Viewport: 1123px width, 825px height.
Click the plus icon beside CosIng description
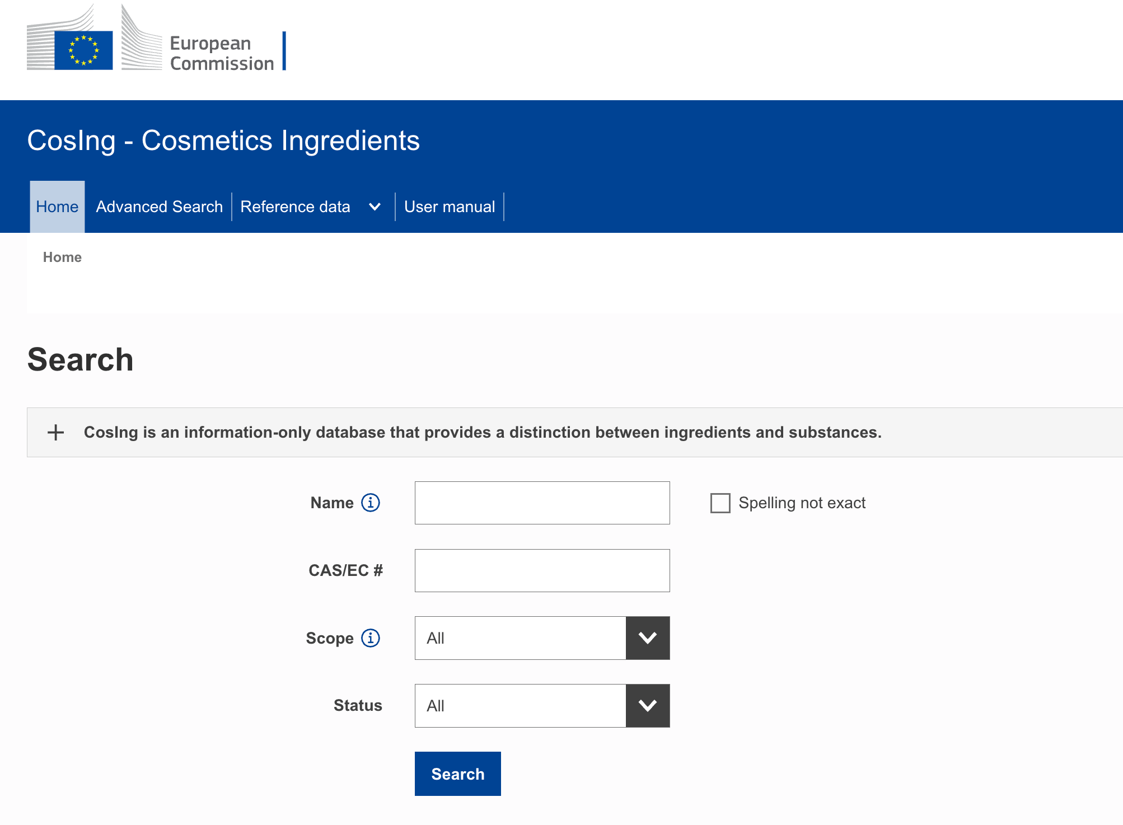(x=55, y=432)
